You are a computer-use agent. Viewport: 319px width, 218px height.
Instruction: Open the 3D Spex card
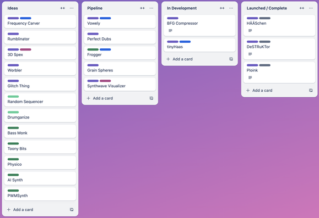pos(40,53)
